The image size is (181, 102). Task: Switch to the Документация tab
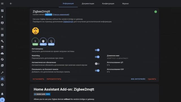click(88, 4)
